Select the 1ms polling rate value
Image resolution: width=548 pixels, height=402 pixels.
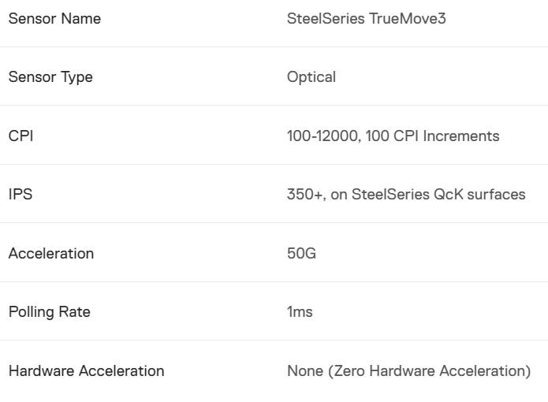(x=300, y=312)
